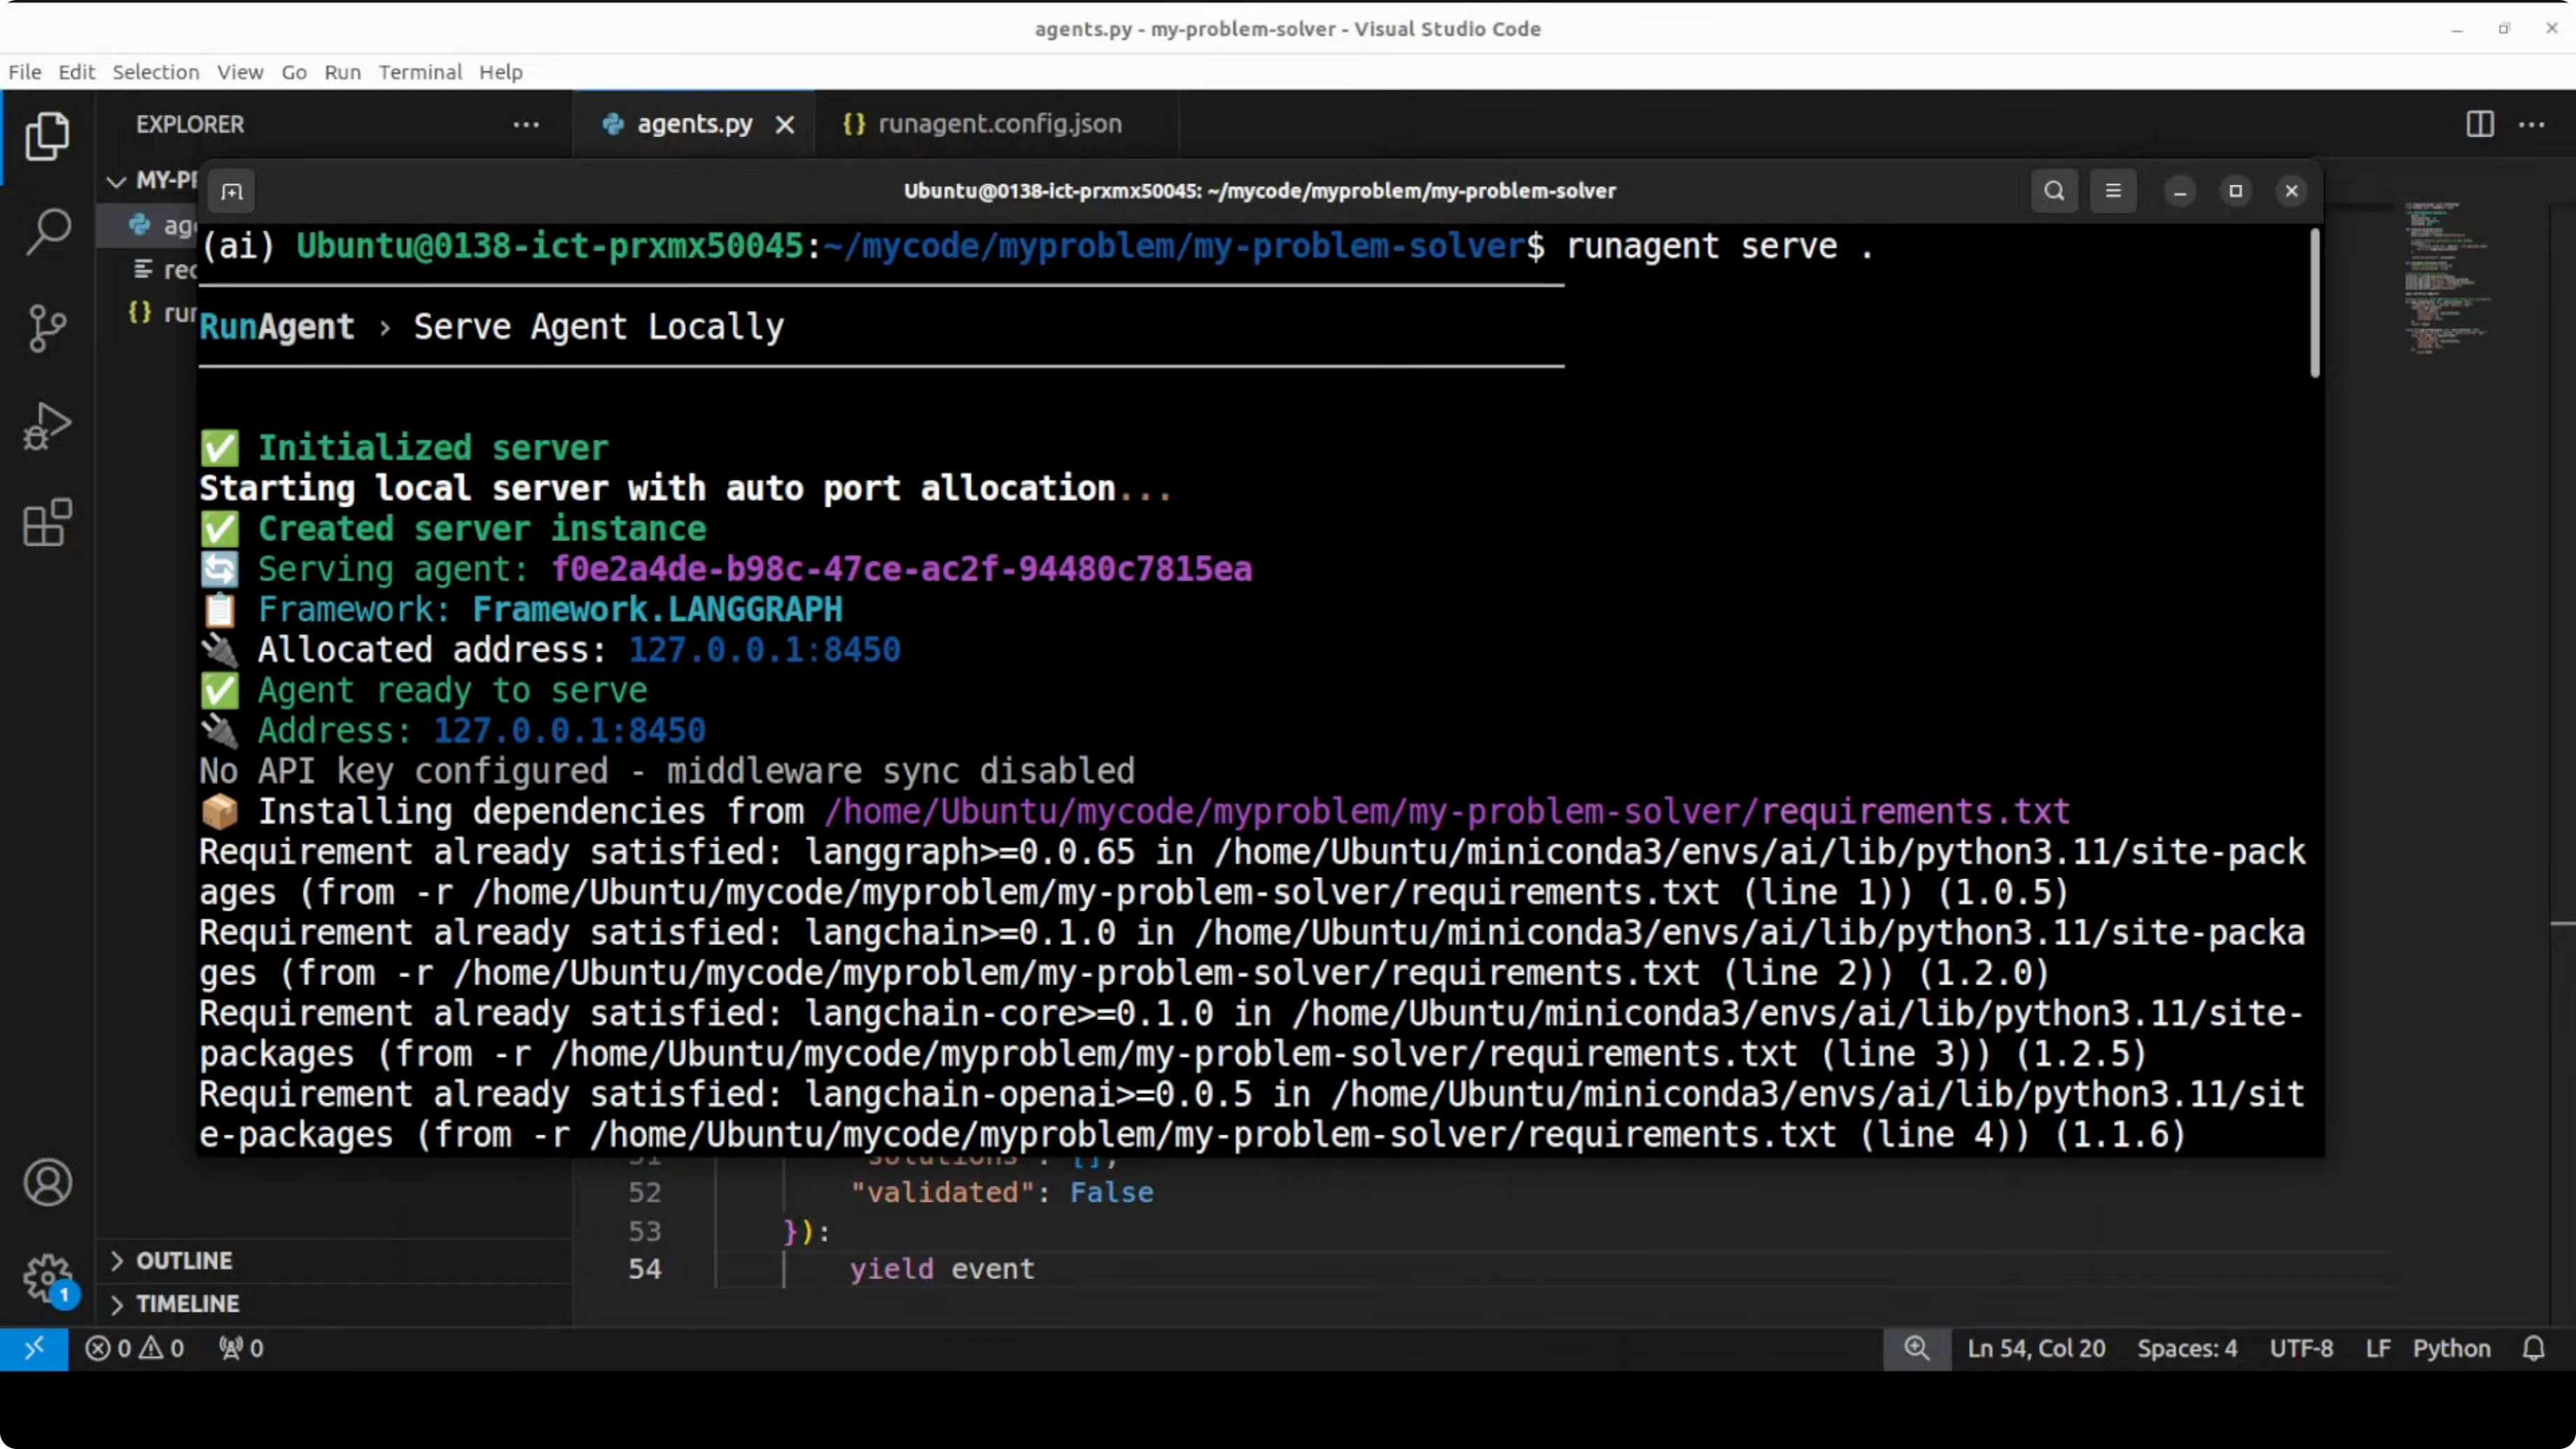Image resolution: width=2576 pixels, height=1449 pixels.
Task: Click the terminal window scrollbar
Action: pos(2314,304)
